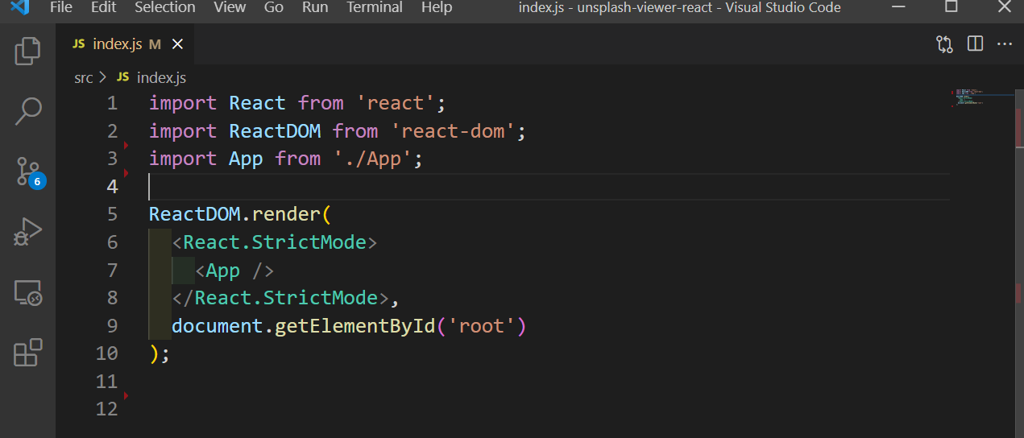Click the word document on line 9
The image size is (1024, 438).
coord(217,325)
